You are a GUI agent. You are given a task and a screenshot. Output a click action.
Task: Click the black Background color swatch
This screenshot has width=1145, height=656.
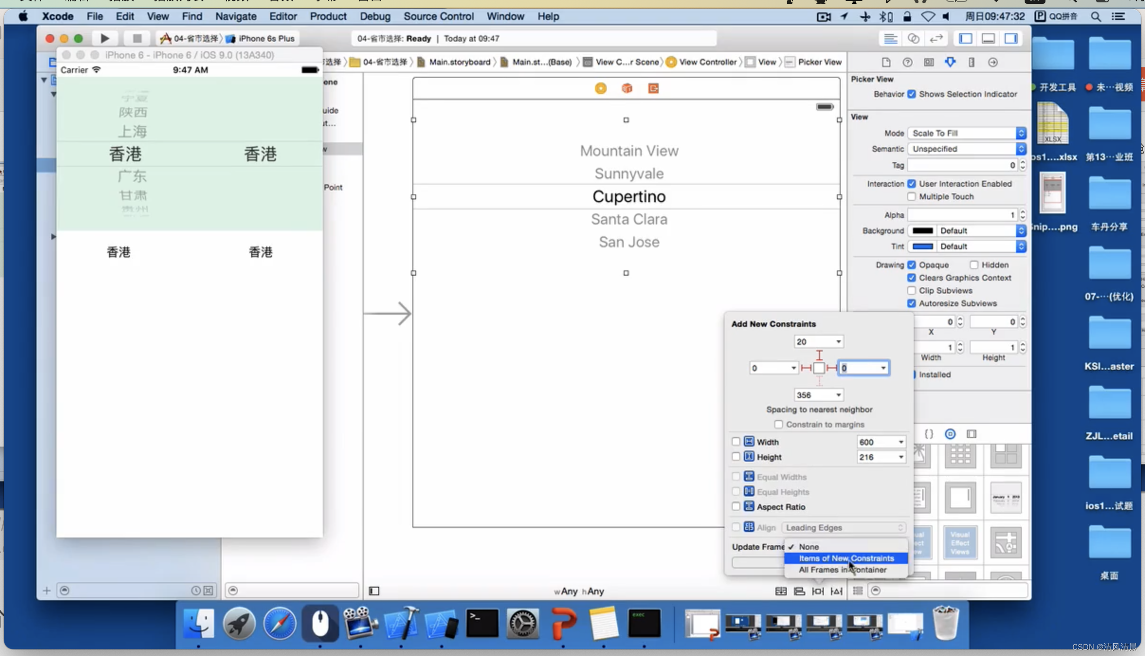click(922, 231)
